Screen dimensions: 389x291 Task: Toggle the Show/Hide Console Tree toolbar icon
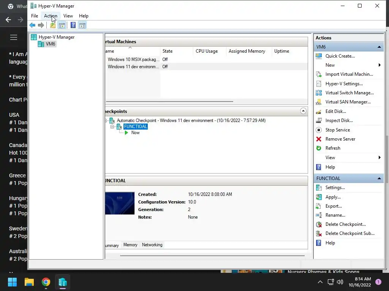(62, 25)
